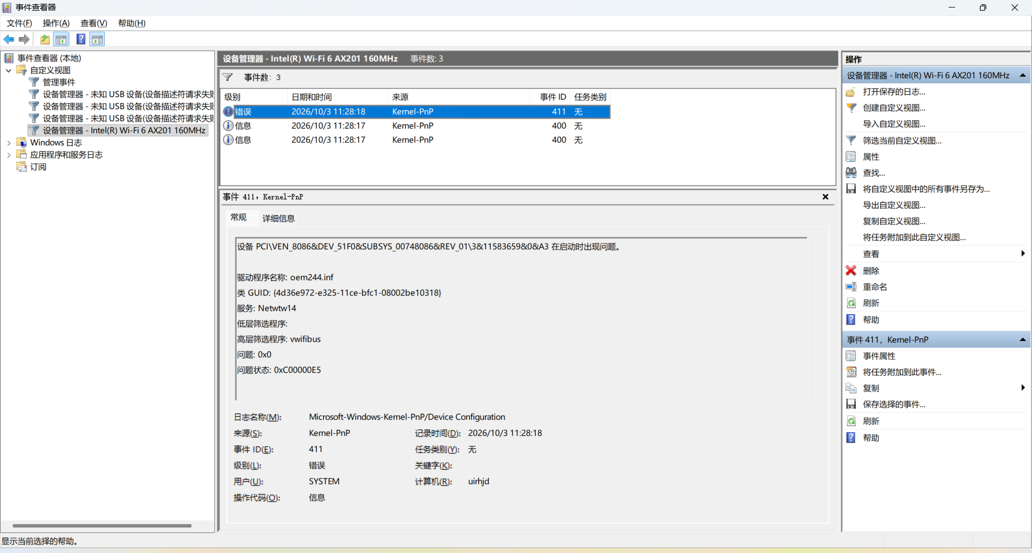Collapse the 自定义视图 tree node
The width and height of the screenshot is (1032, 553).
(x=9, y=70)
